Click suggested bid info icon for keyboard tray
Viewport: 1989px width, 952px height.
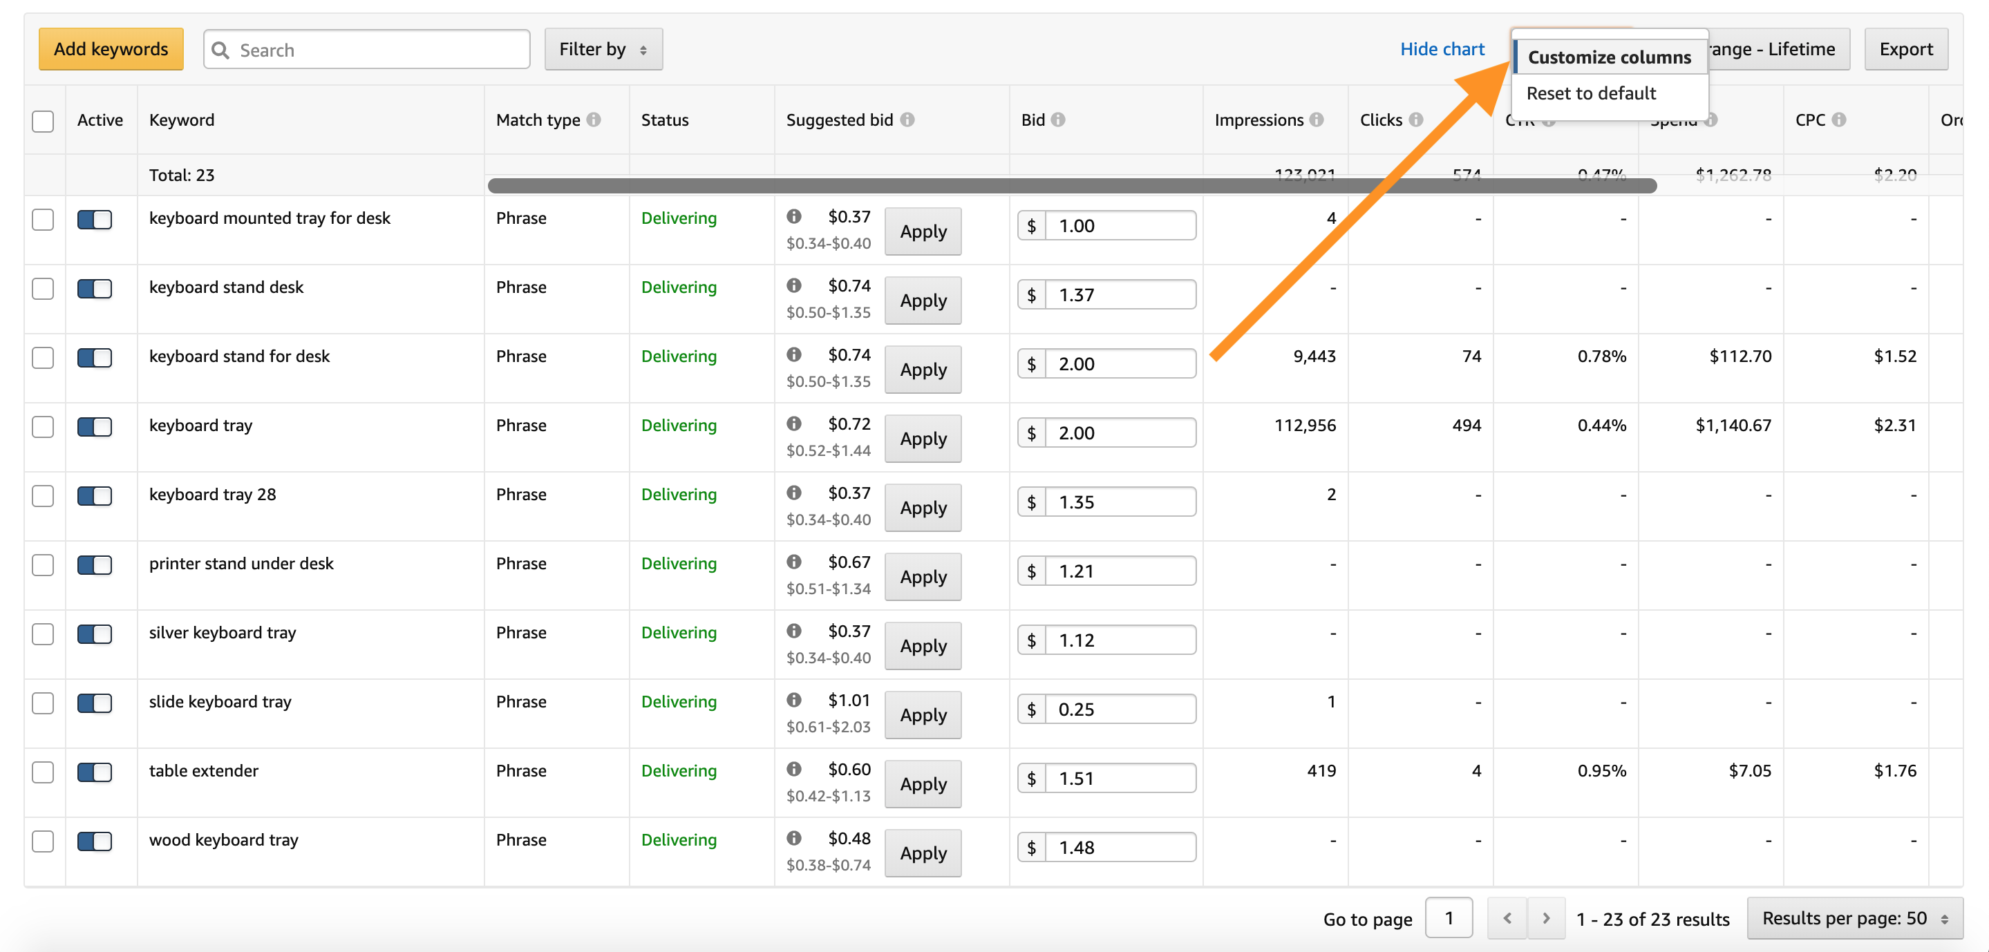pos(794,424)
